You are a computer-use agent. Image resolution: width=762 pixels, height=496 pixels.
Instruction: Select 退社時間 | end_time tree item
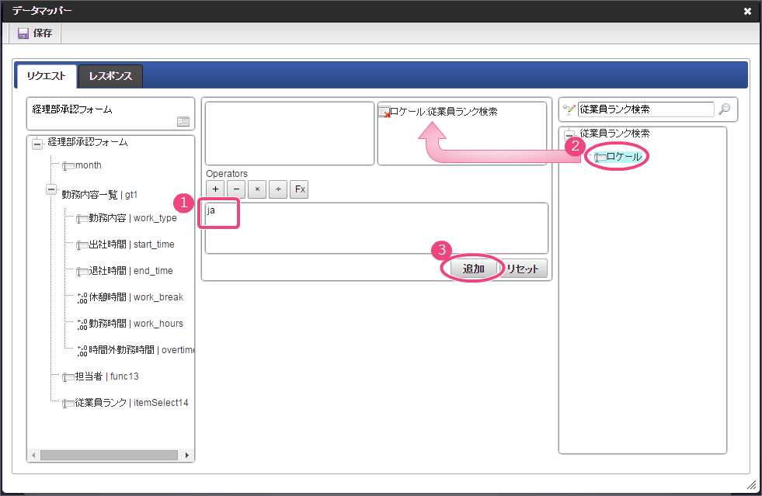(130, 271)
